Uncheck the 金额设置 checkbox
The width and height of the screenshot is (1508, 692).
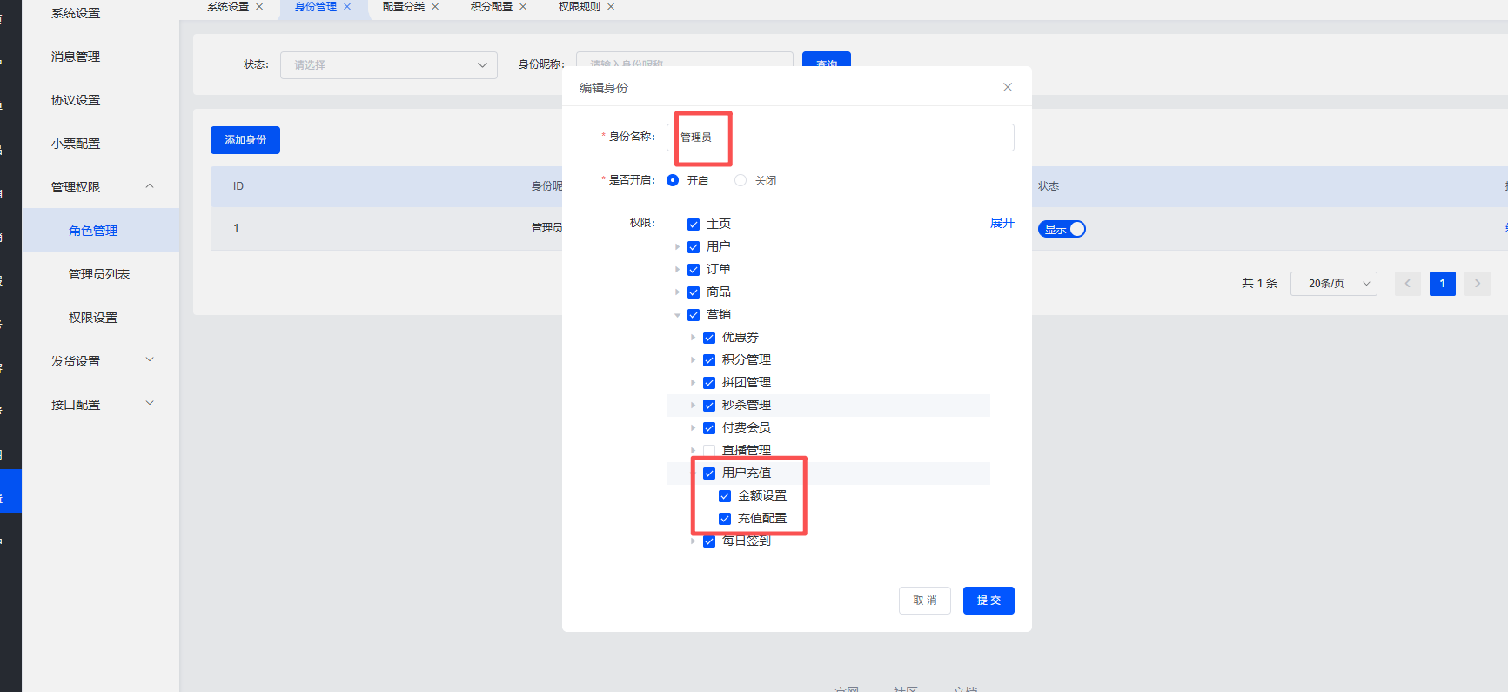point(725,496)
